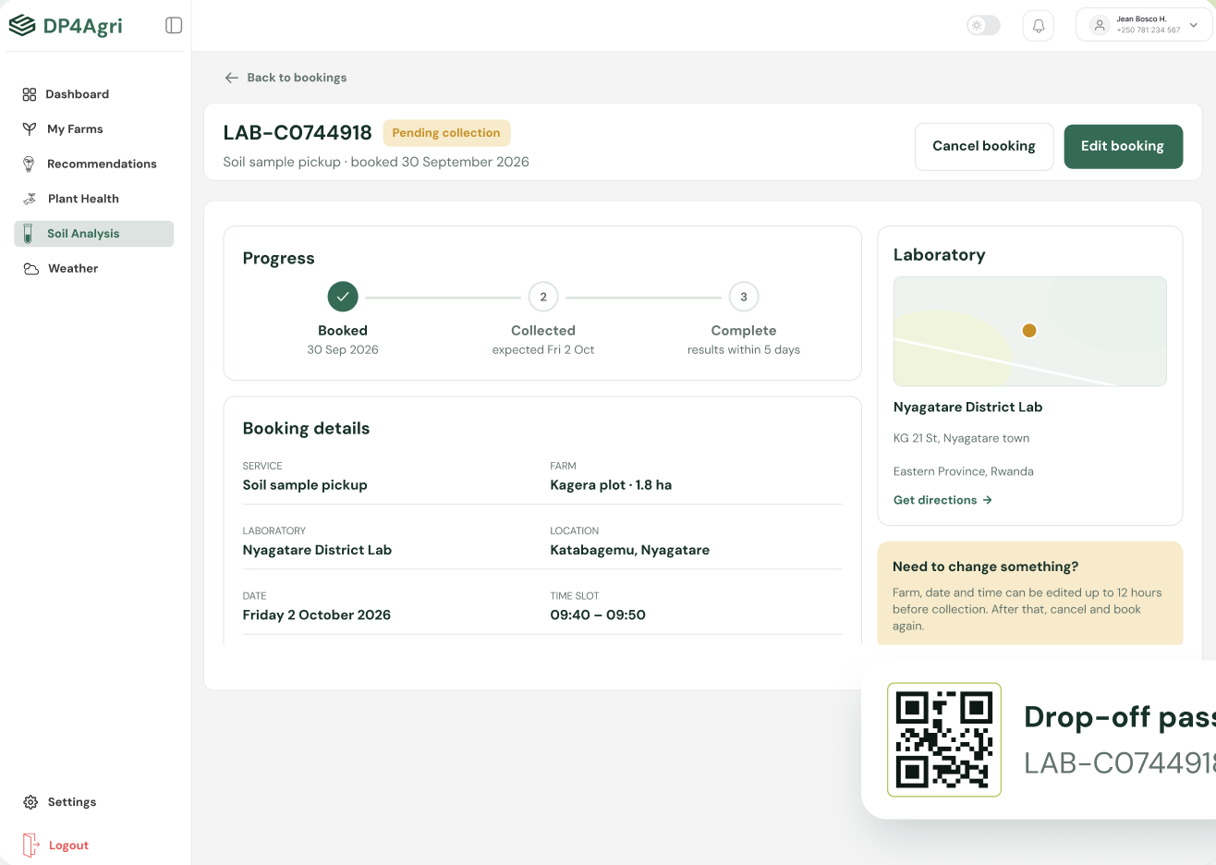Click step 3 Complete circle
The image size is (1216, 865).
[x=744, y=297]
